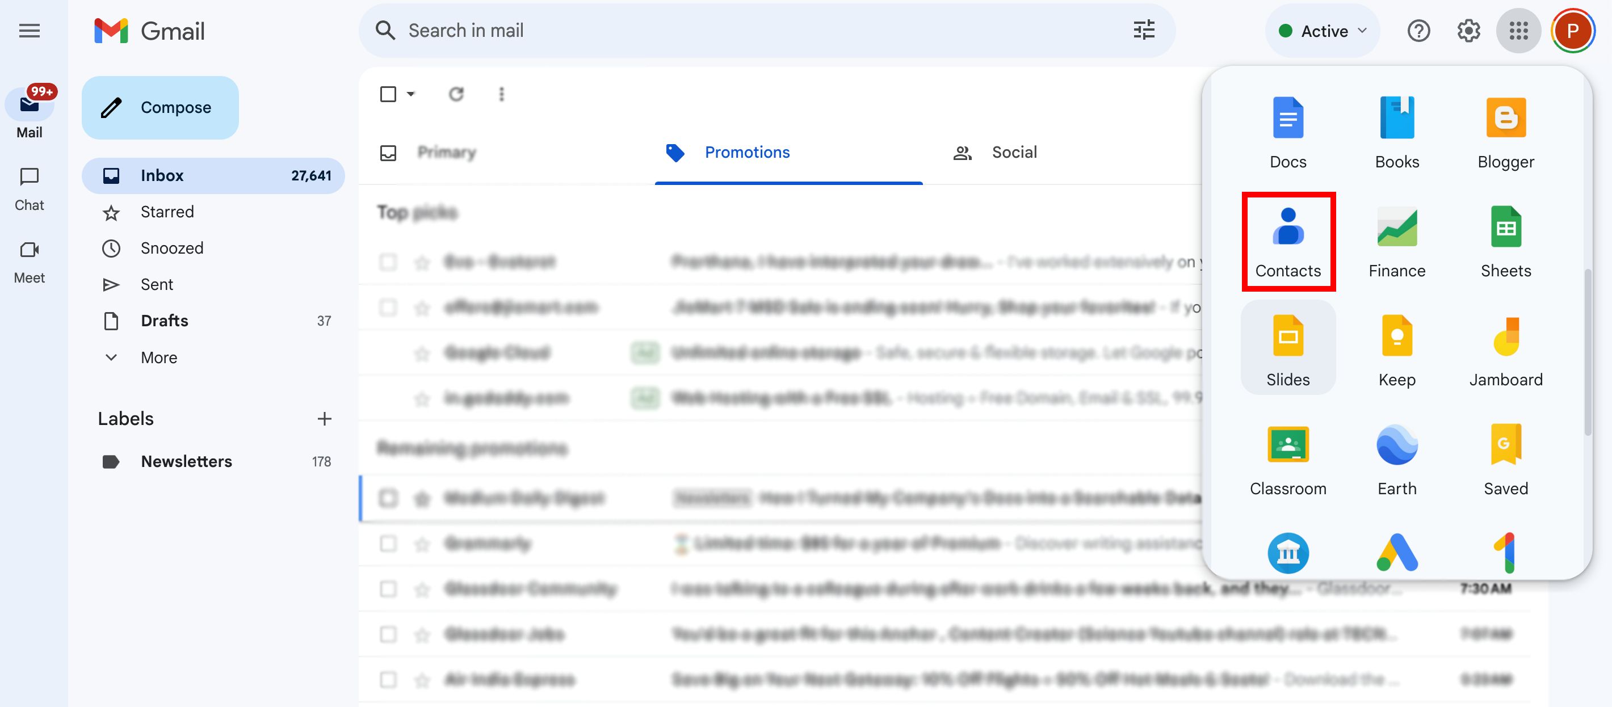Select the Promotions tab
The width and height of the screenshot is (1612, 707).
click(x=788, y=153)
